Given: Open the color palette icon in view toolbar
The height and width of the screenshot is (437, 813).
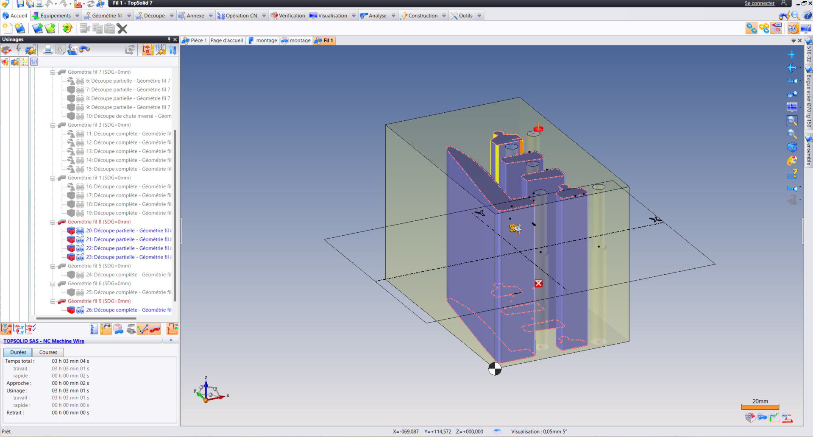Looking at the screenshot, I should point(791,161).
